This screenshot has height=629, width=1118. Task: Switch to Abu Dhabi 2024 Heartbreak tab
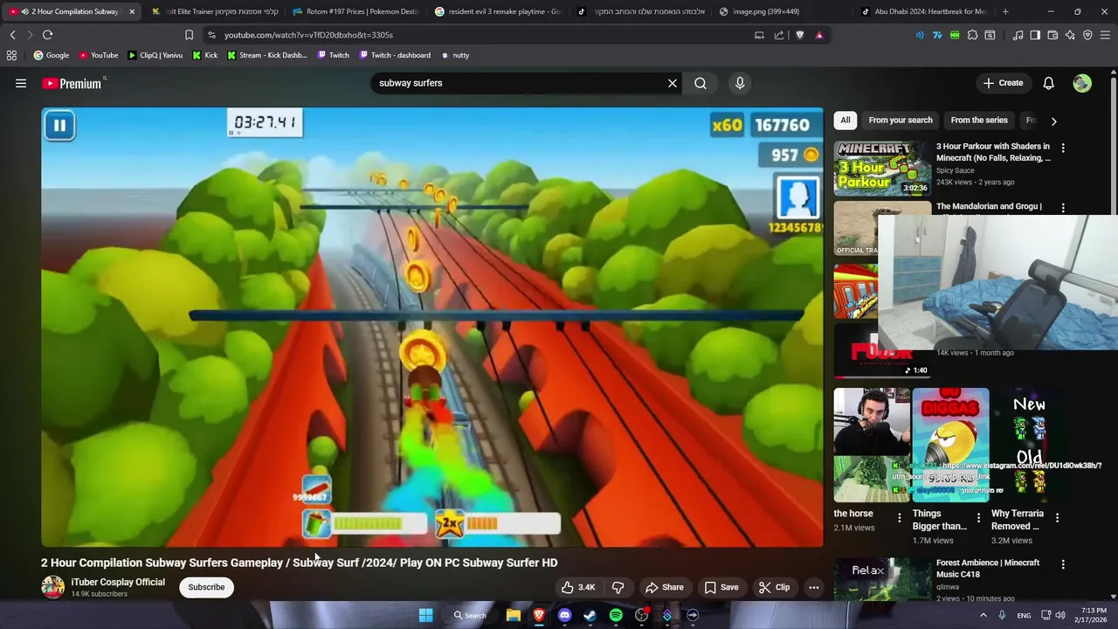(925, 11)
